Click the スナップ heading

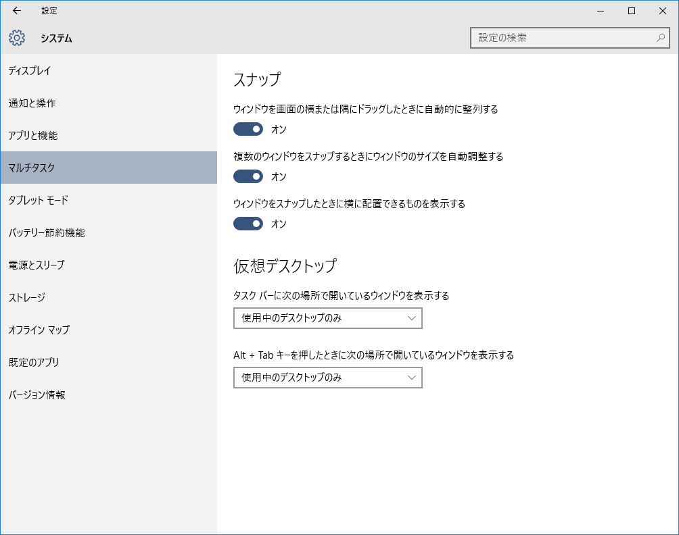(257, 80)
